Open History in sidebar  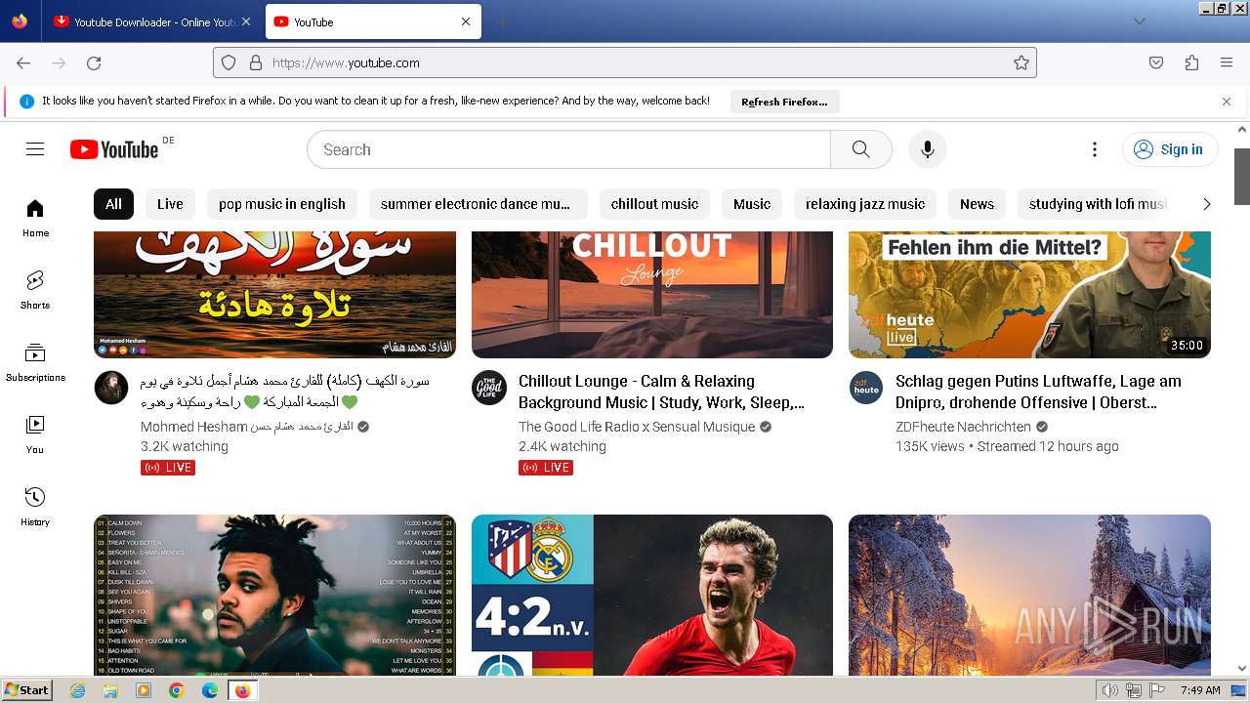coord(35,507)
